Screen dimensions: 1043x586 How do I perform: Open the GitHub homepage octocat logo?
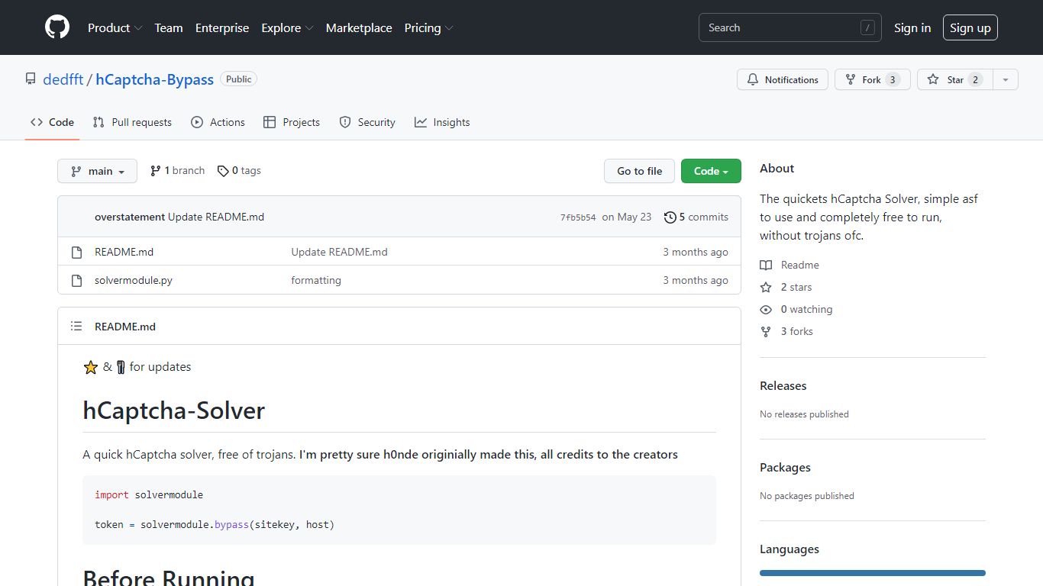pos(57,27)
